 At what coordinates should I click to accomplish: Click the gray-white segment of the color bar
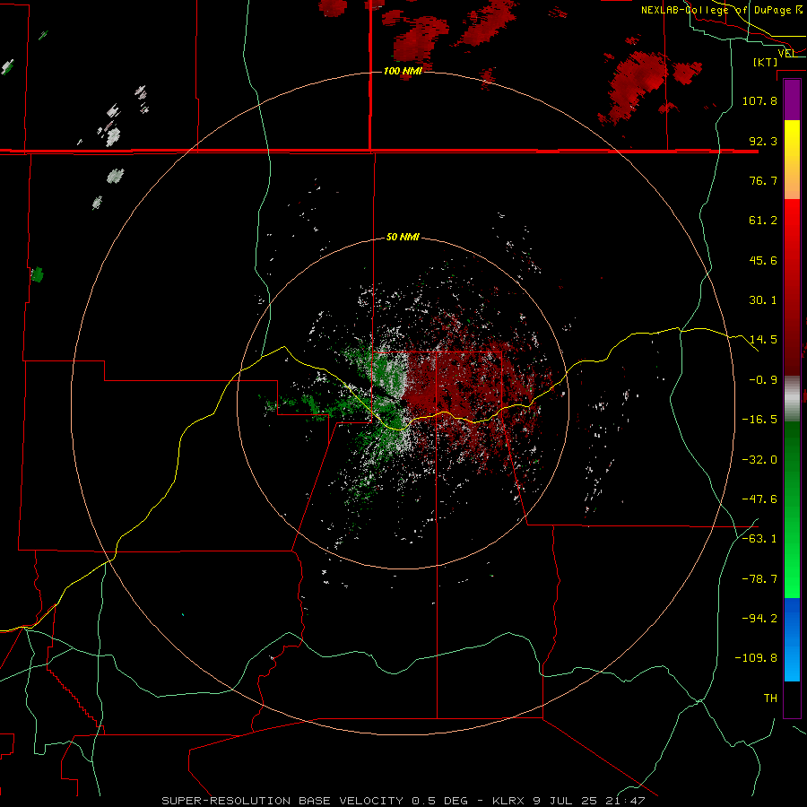click(792, 399)
